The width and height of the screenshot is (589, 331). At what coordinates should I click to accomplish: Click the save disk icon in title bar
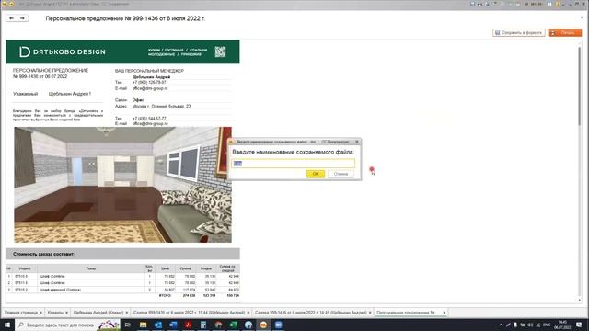[472, 4]
